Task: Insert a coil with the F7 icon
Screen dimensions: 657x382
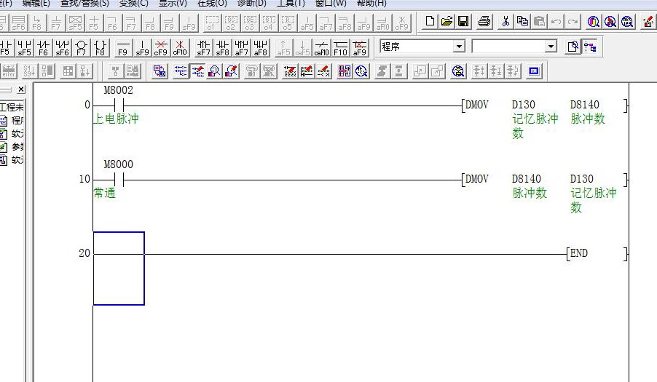Action: 81,48
